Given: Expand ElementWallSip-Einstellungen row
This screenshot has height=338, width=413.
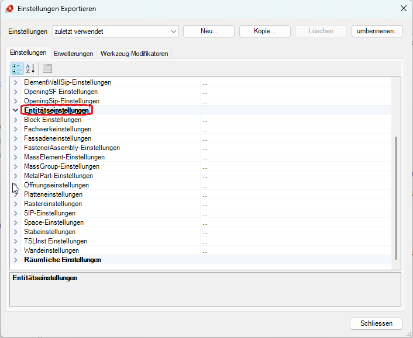Looking at the screenshot, I should point(16,82).
